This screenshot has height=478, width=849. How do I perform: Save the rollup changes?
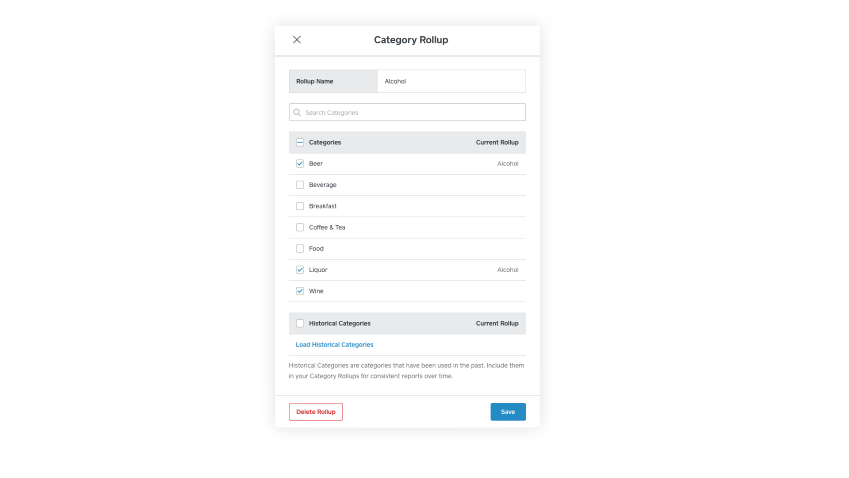coord(508,412)
